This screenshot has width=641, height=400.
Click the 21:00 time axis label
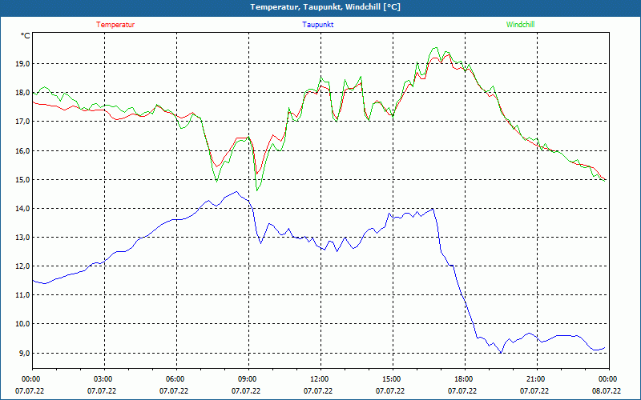click(x=537, y=379)
